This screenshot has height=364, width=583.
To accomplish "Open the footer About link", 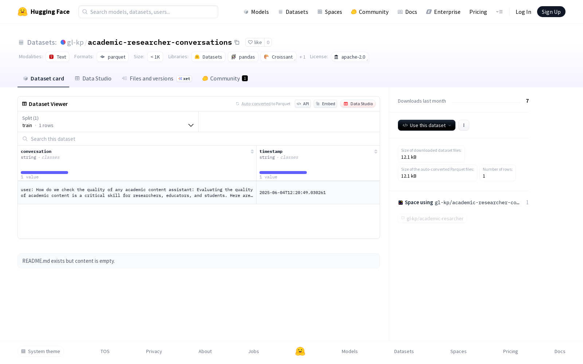I will (205, 351).
